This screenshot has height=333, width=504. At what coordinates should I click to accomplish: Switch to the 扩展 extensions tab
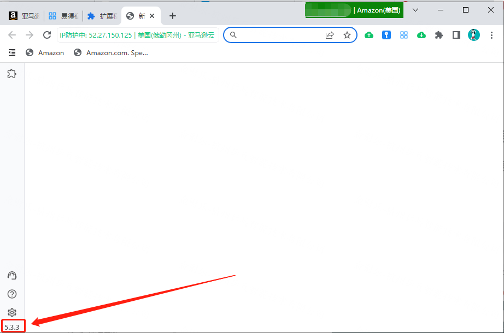102,16
